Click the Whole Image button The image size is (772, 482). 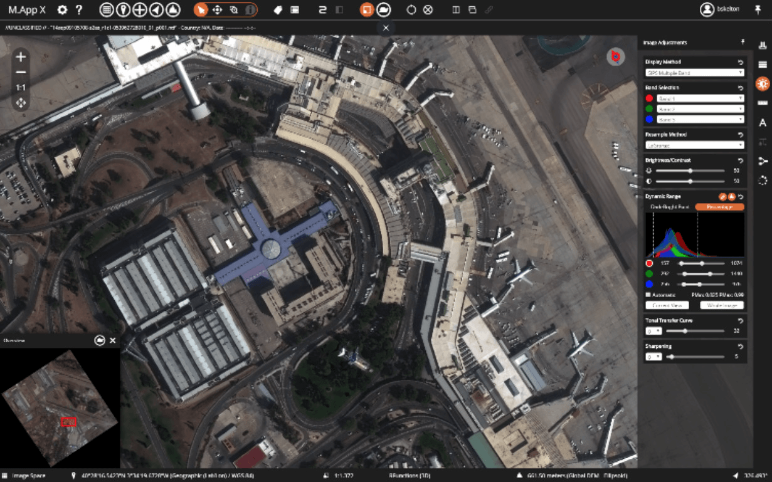722,305
